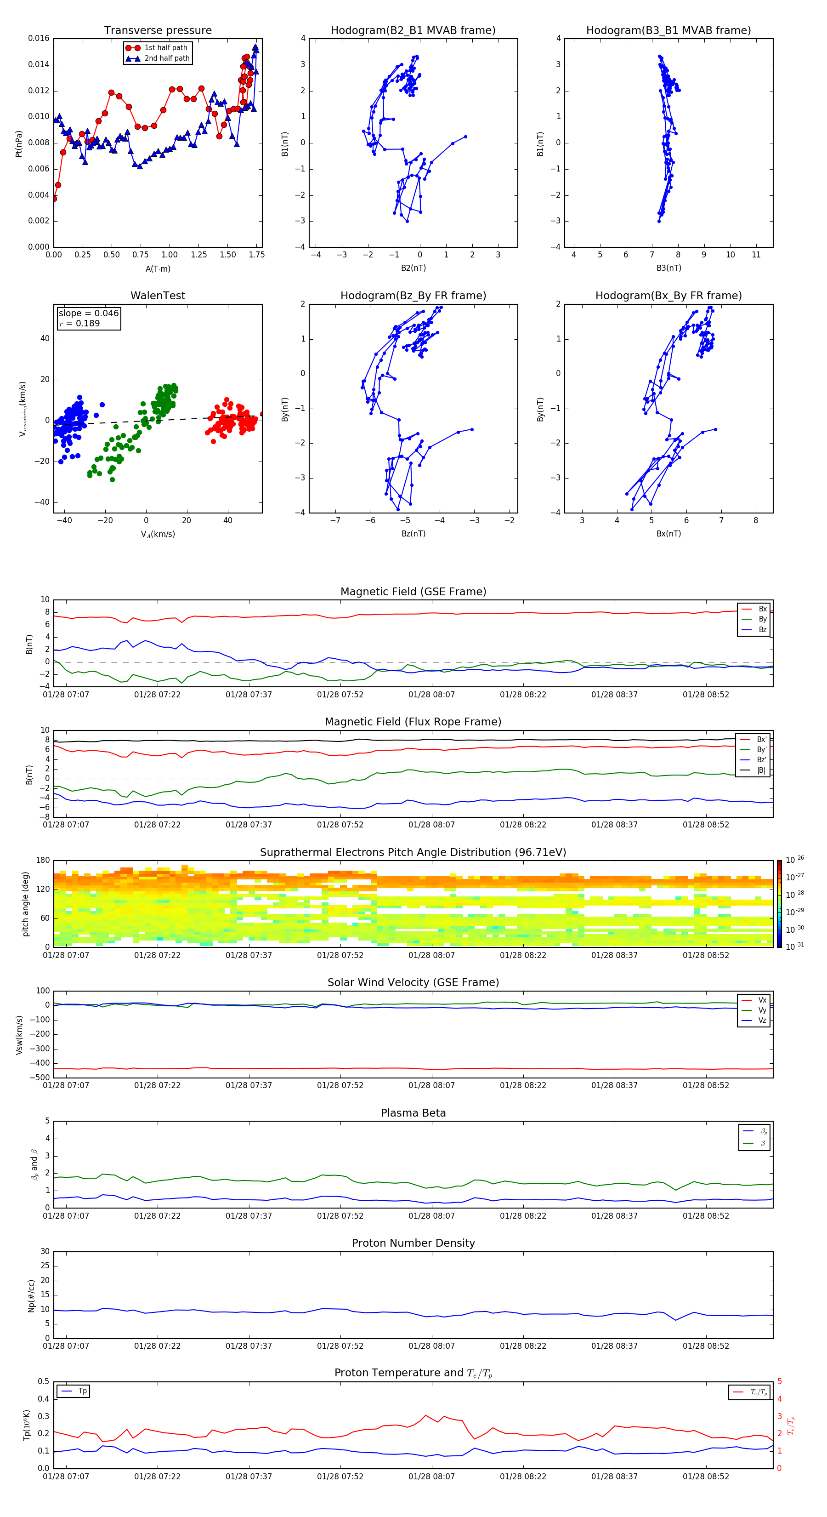Screen dimensions: 827x1517
Task: Select 'Vy' in solar wind velocity legend
Action: pyautogui.click(x=754, y=1010)
